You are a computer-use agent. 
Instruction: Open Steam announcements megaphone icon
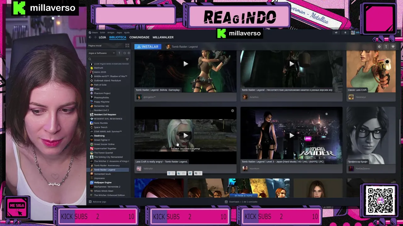coord(336,32)
